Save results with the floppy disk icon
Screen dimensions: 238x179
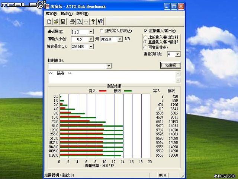point(63,22)
